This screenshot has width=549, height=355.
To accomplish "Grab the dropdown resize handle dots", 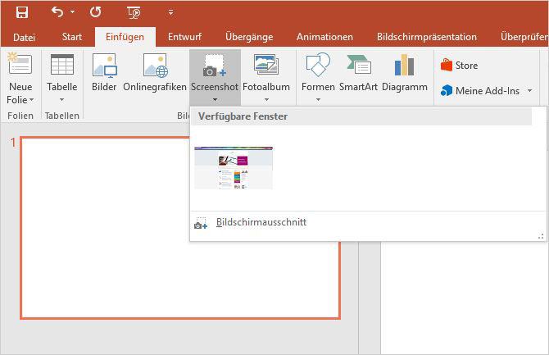I will [x=541, y=237].
